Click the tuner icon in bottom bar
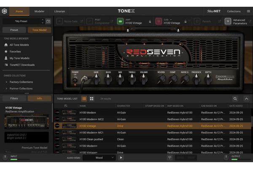Screen dimensions: 253x169 tap(170, 158)
